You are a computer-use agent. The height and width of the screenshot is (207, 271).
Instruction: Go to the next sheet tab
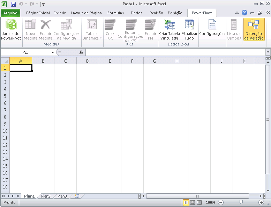(13, 196)
